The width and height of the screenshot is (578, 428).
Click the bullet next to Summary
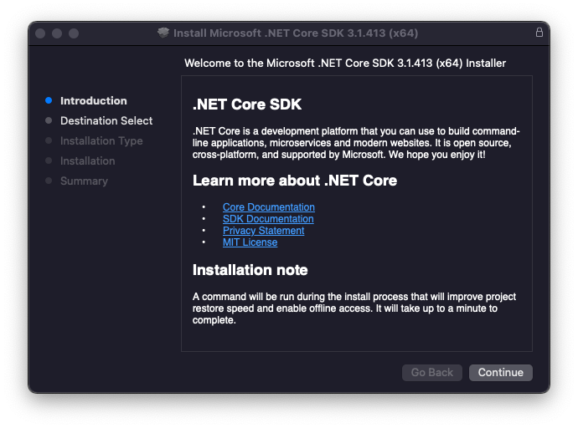[49, 181]
